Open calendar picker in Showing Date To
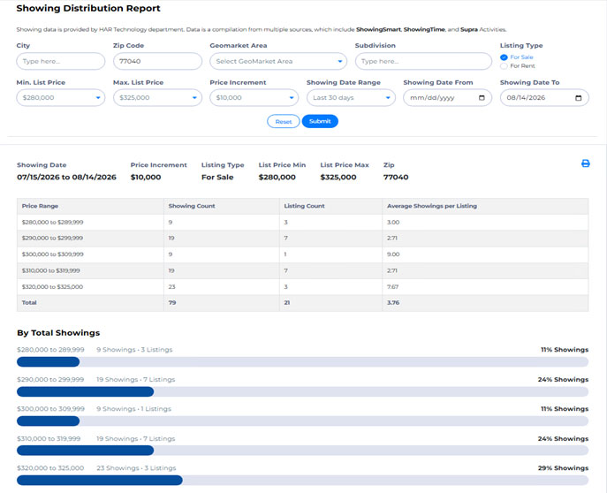This screenshot has width=607, height=493. tap(578, 98)
